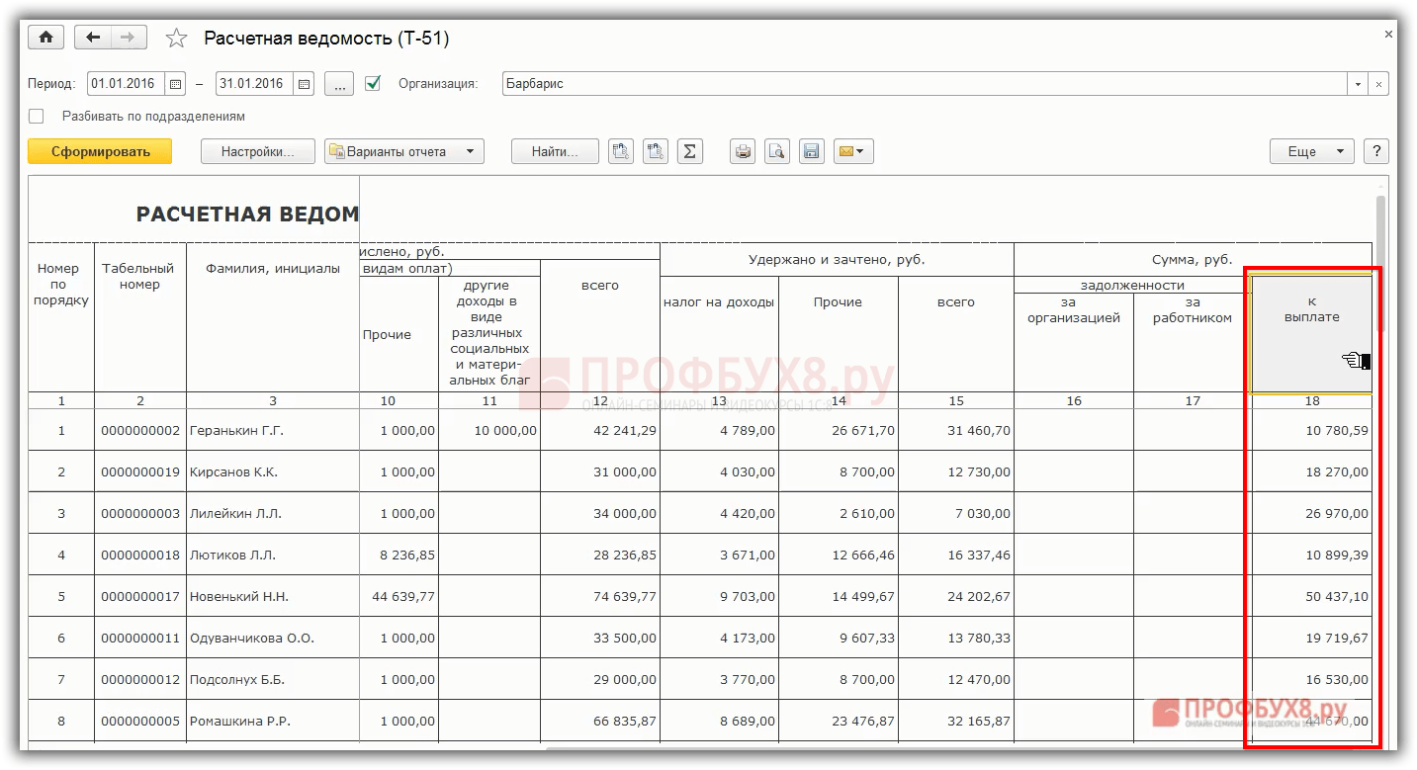Go back with the left arrow
1417x770 pixels.
(93, 38)
